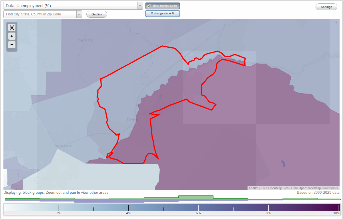Click the Mound House map label
Screen dimensions: 343x220
click(63, 146)
